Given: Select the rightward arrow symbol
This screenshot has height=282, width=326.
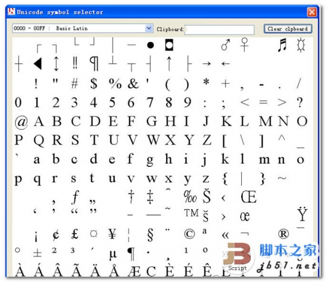Looking at the screenshot, I should pos(207,64).
